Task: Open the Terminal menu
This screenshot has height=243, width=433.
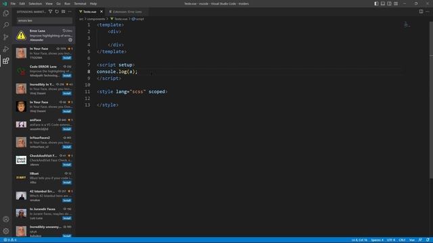Action: click(80, 3)
